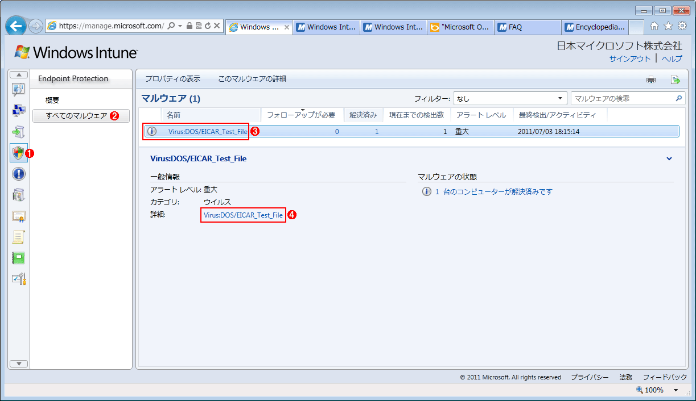
Task: Sort by the 解決済み column header
Action: tap(363, 115)
